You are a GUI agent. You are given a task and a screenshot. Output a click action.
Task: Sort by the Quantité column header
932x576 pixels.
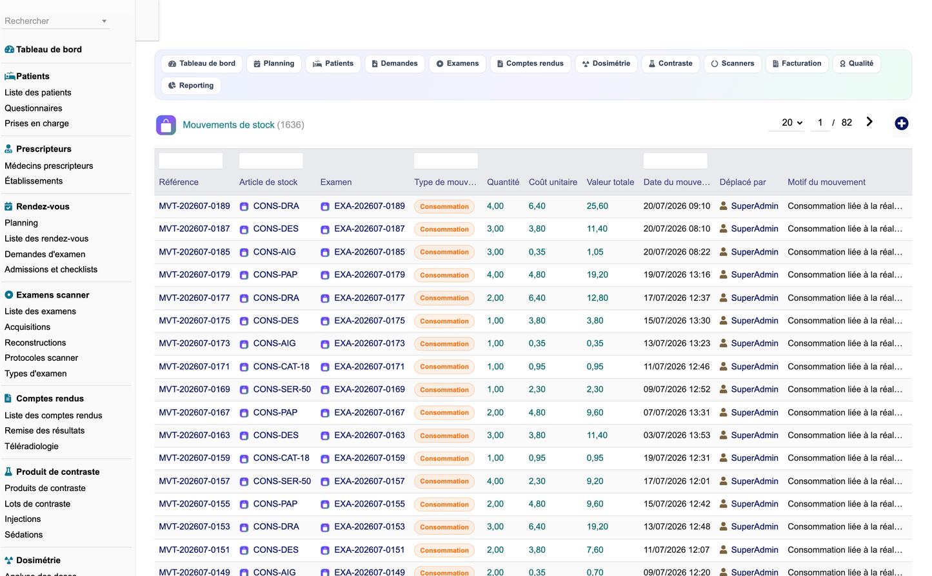tap(503, 182)
